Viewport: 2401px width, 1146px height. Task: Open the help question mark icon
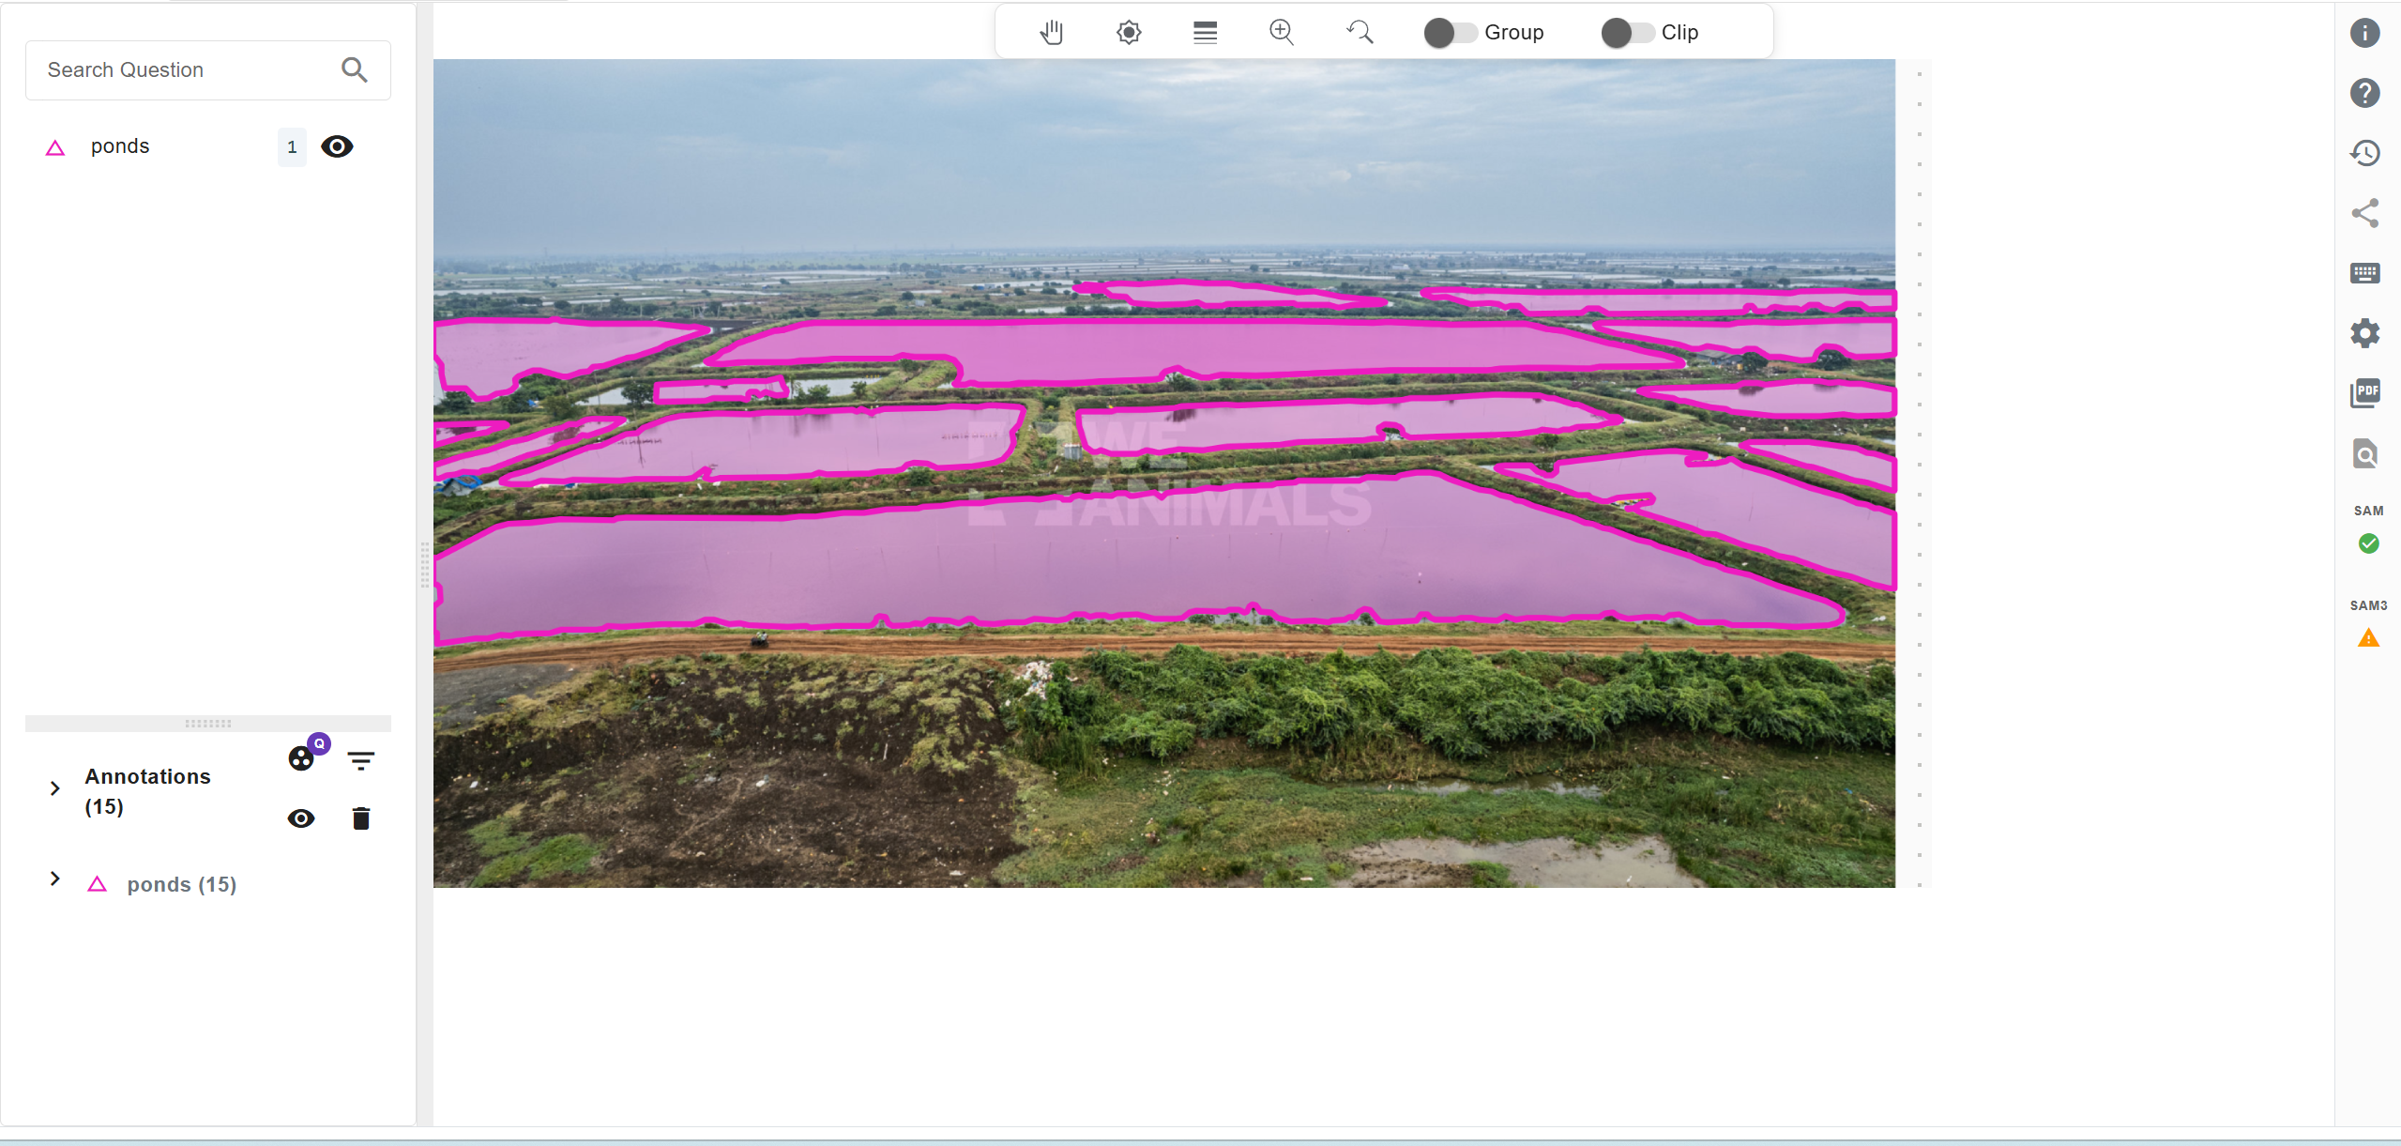pyautogui.click(x=2364, y=93)
